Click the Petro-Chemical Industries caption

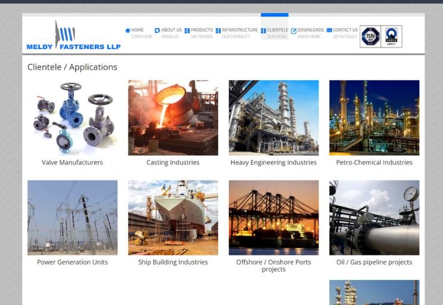pos(374,162)
